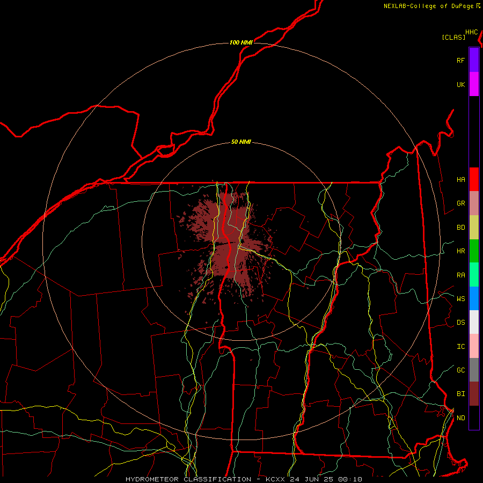Select the light pink IC legend color
The width and height of the screenshot is (483, 483).
[x=474, y=346]
